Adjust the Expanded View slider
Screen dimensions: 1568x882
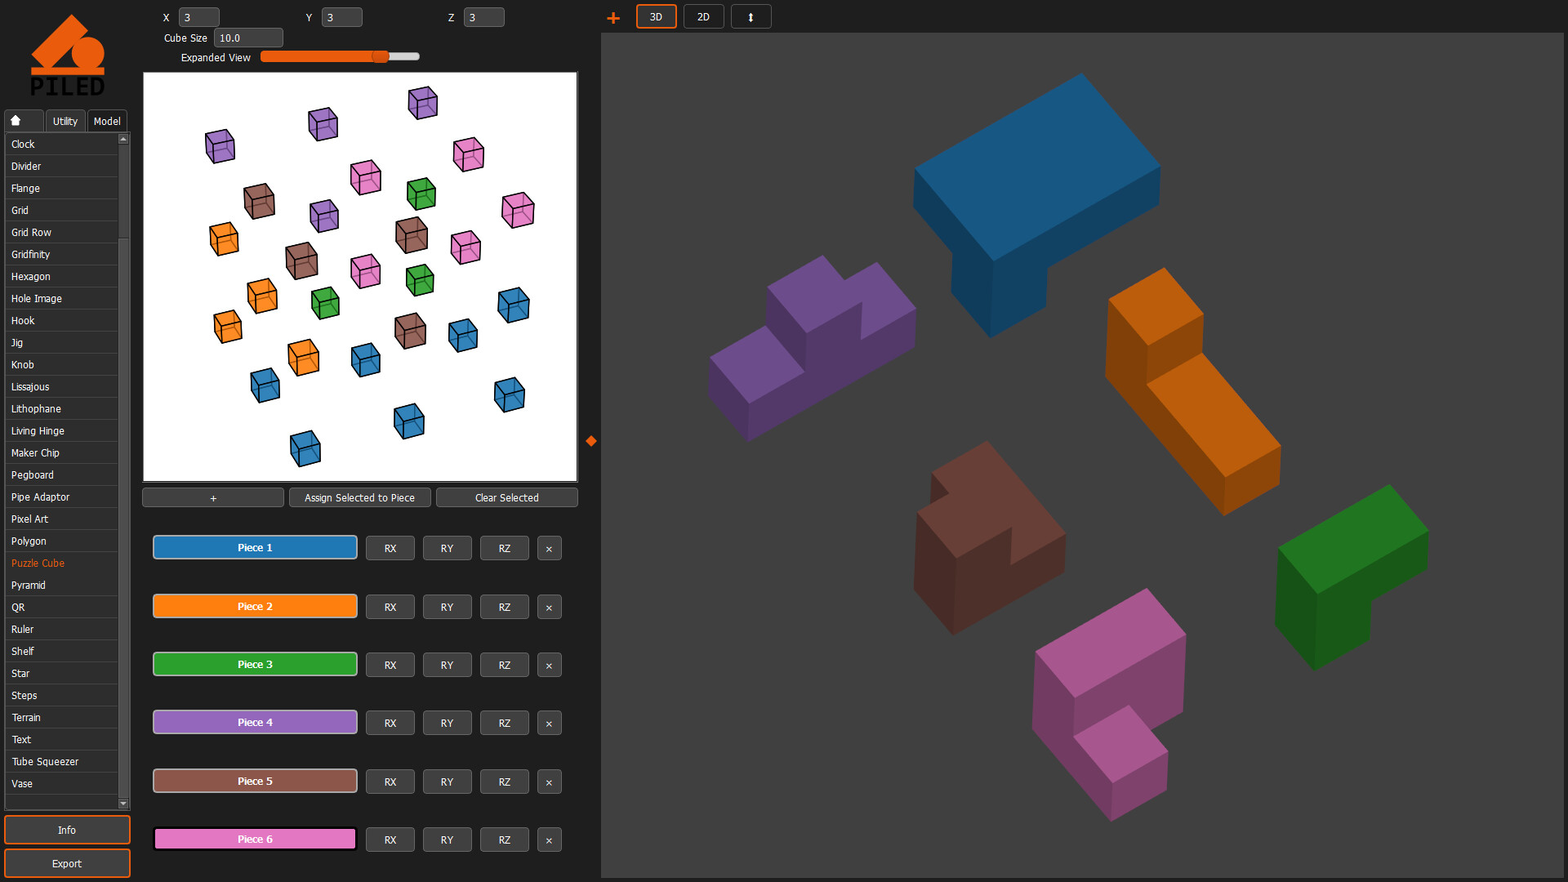pyautogui.click(x=381, y=56)
